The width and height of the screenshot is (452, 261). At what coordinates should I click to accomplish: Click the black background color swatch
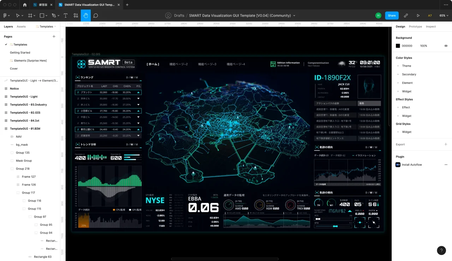pos(398,46)
